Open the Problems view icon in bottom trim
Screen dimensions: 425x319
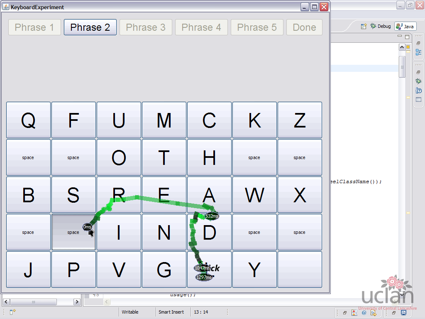pyautogui.click(x=354, y=312)
